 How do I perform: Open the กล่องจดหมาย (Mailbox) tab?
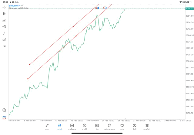[x=109, y=127]
